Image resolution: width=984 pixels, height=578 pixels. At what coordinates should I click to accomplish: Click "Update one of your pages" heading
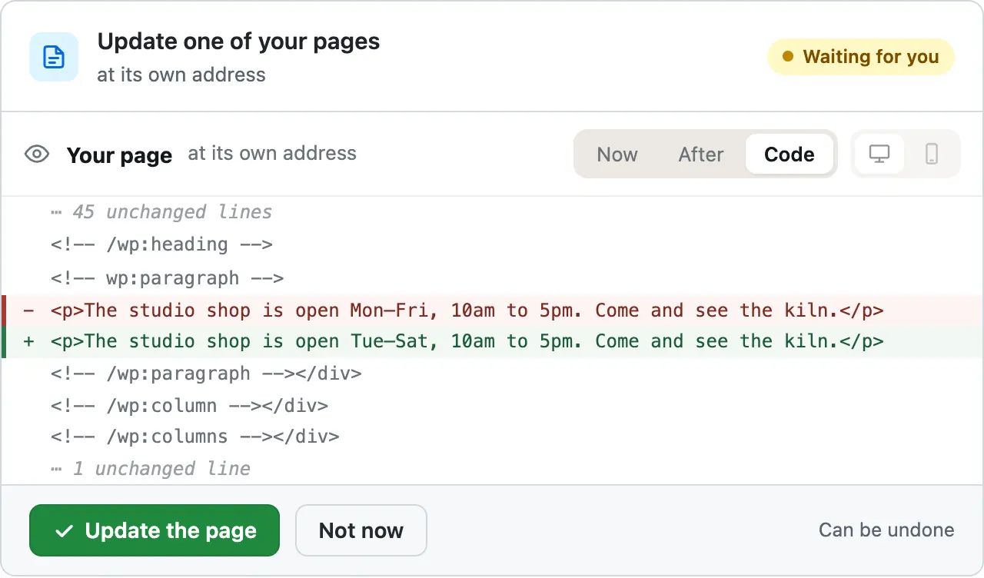pyautogui.click(x=238, y=41)
